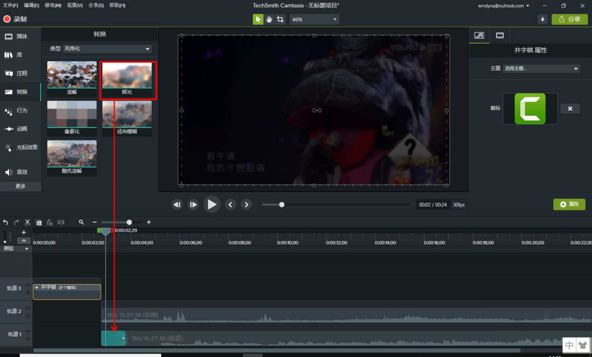Image resolution: width=592 pixels, height=357 pixels.
Task: Open the 文件(F) menu
Action: 10,6
